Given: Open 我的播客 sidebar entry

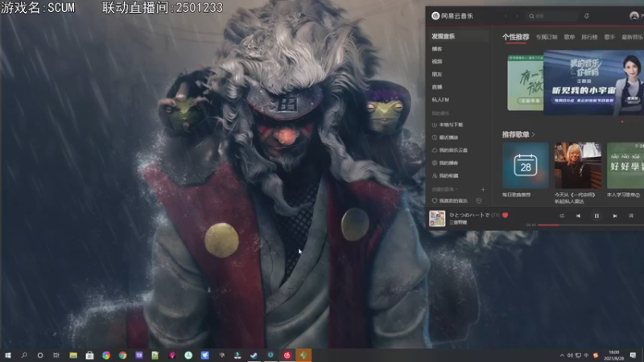Looking at the screenshot, I should pyautogui.click(x=445, y=163).
